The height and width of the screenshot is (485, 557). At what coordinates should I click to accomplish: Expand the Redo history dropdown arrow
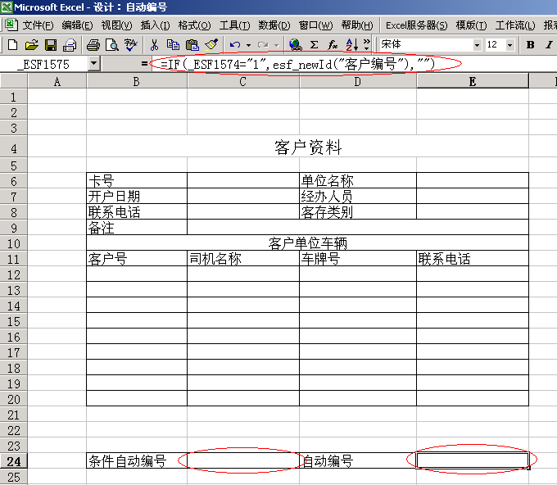pyautogui.click(x=276, y=45)
